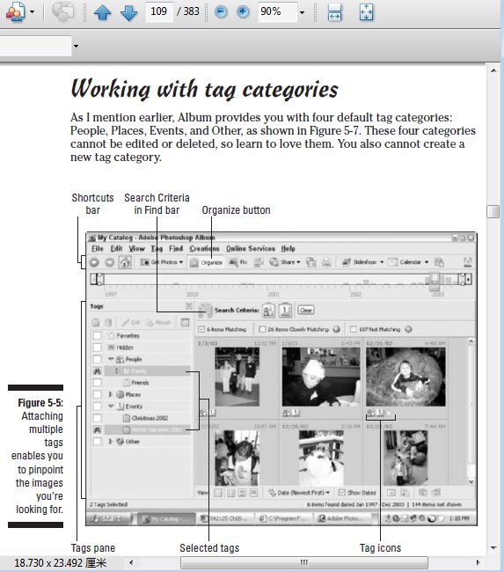Click the My Catalog taskbar button in the figure

[166, 518]
